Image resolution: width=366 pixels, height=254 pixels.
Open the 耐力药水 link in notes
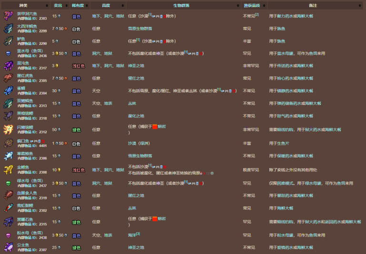click(x=285, y=16)
